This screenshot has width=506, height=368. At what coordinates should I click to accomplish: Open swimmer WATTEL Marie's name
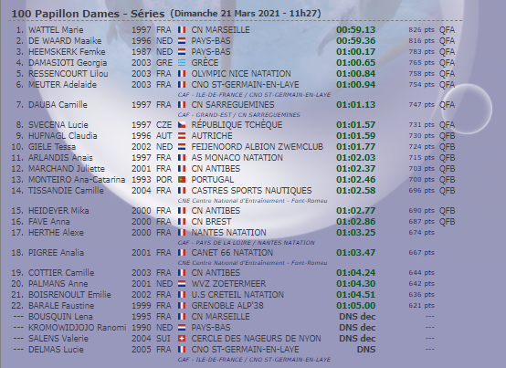(x=56, y=30)
